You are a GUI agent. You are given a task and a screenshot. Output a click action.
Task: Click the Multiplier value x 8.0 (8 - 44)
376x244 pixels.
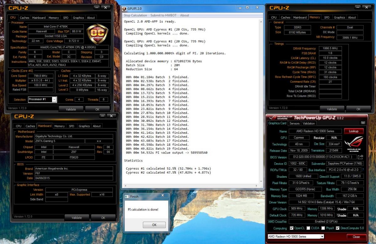(x=41, y=80)
